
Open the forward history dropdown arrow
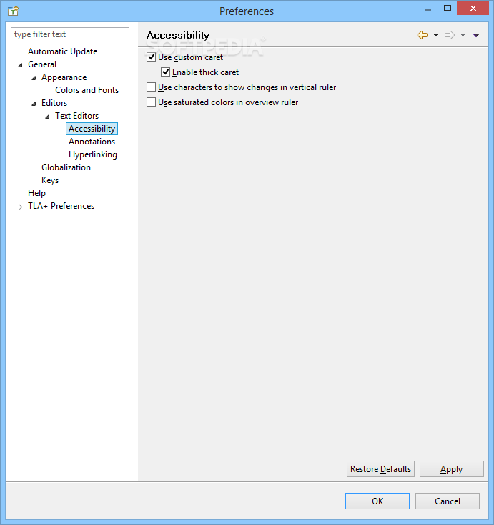[463, 35]
